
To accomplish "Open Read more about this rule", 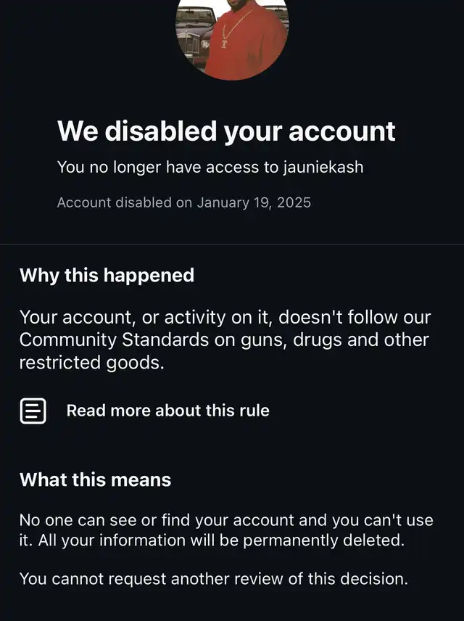I will click(167, 411).
